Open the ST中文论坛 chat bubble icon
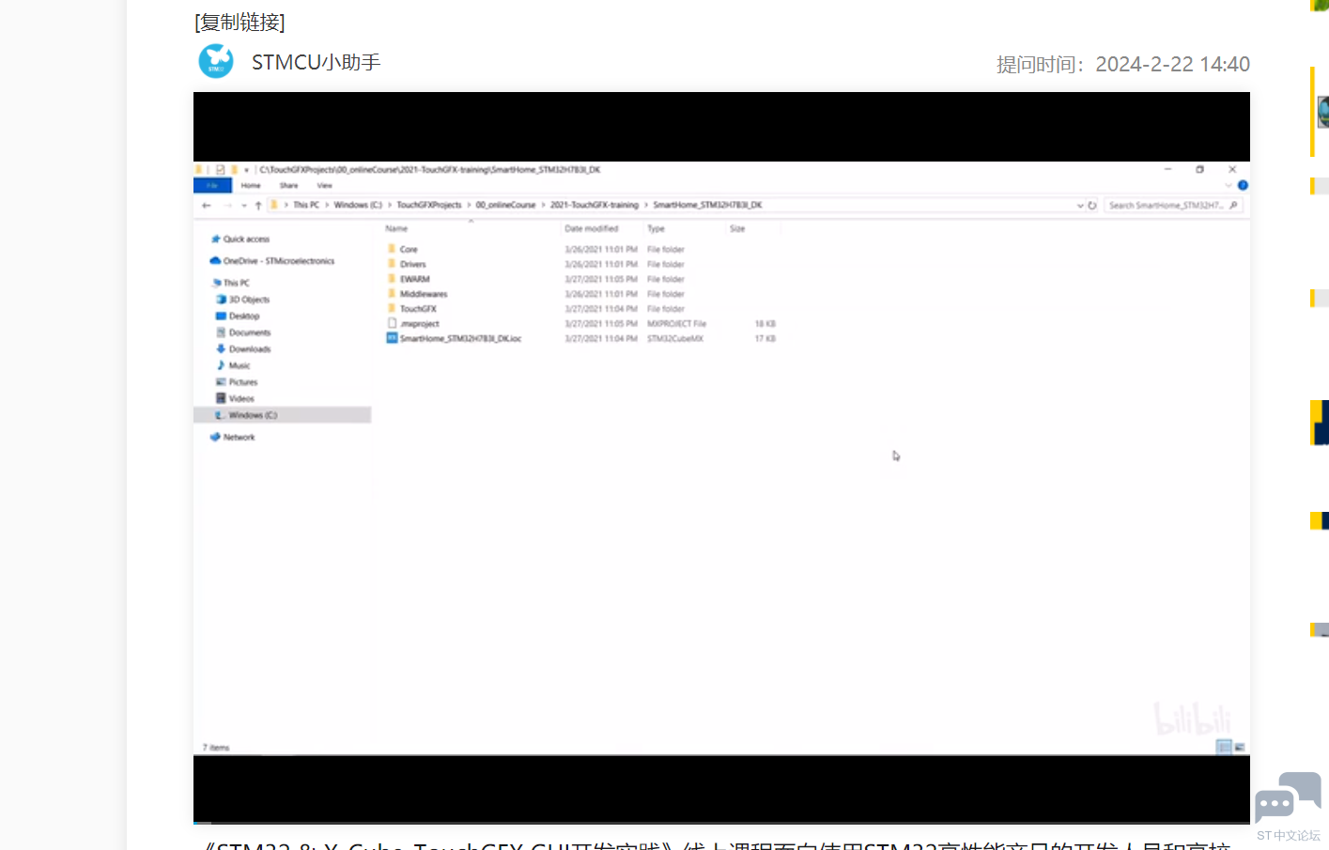This screenshot has width=1329, height=850. coord(1288,797)
